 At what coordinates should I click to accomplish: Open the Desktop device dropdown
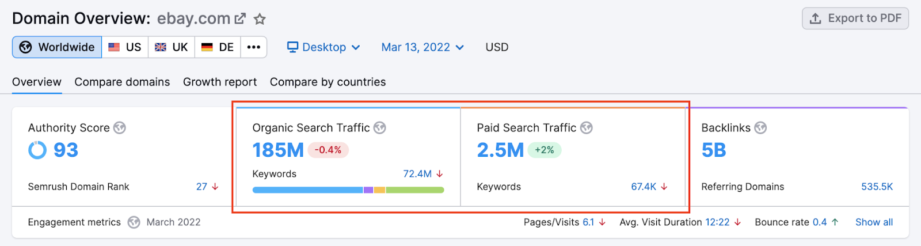(x=324, y=47)
